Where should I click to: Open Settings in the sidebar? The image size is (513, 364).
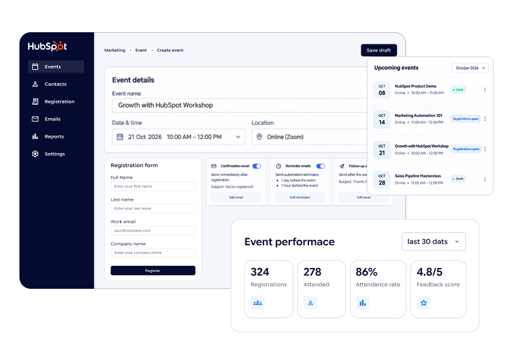(x=56, y=154)
